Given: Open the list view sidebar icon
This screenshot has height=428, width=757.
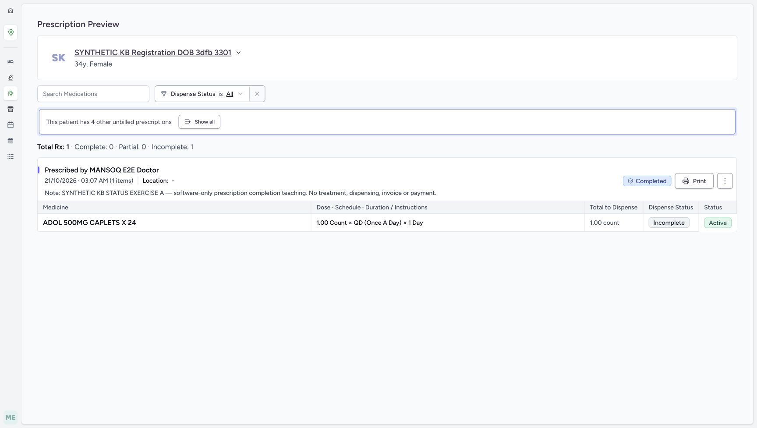Looking at the screenshot, I should 11,156.
